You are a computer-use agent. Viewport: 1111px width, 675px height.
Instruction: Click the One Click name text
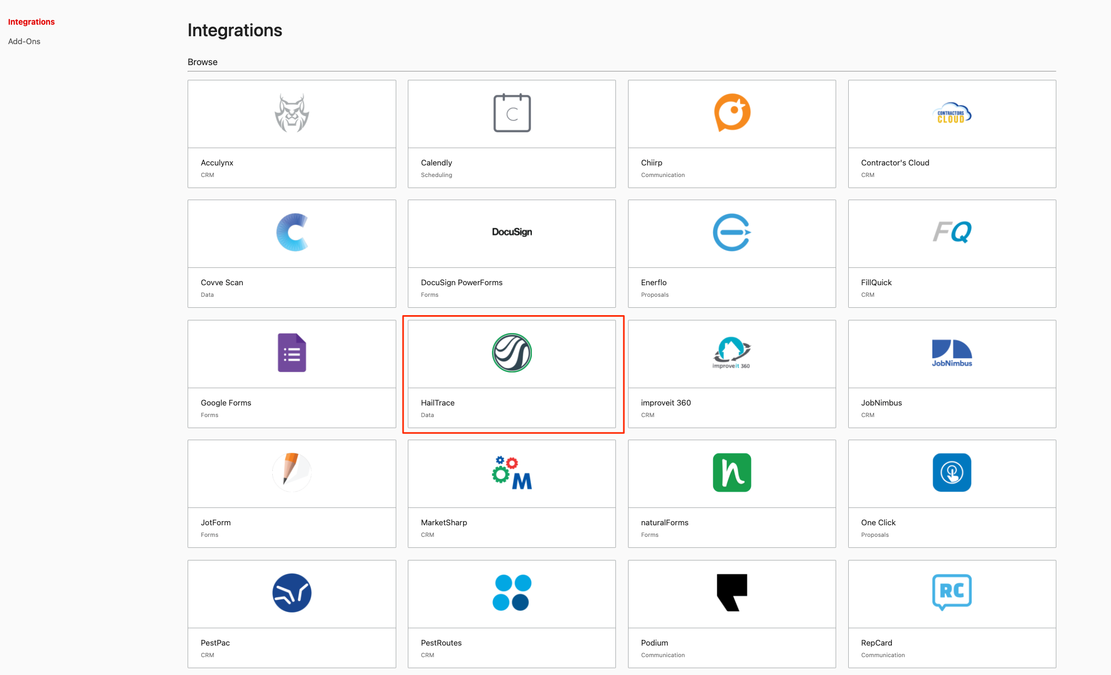878,522
